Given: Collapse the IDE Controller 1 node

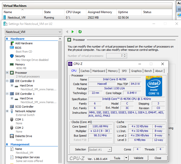Looking at the screenshot, I should pyautogui.click(x=7, y=94).
